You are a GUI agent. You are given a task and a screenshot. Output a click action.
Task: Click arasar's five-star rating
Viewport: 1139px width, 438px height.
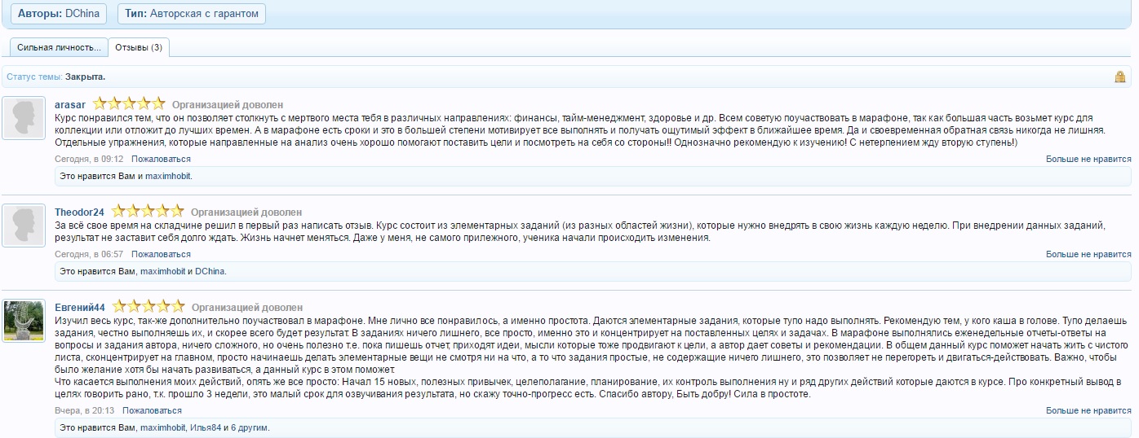pos(129,104)
